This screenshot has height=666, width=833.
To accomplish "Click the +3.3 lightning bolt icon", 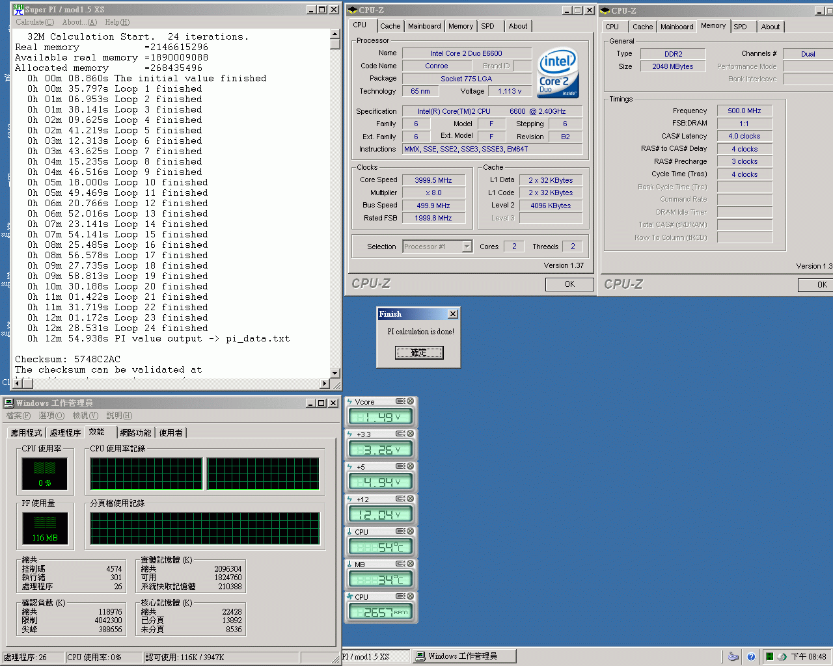I will (x=349, y=434).
